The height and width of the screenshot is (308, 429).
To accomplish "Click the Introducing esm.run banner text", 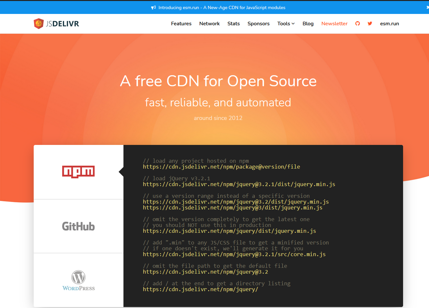I will [222, 7].
